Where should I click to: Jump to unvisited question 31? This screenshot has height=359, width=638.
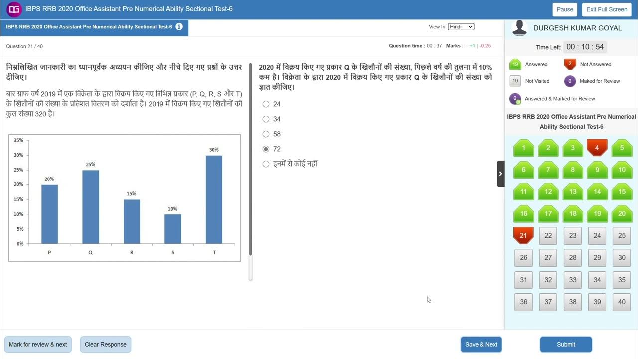pos(523,280)
